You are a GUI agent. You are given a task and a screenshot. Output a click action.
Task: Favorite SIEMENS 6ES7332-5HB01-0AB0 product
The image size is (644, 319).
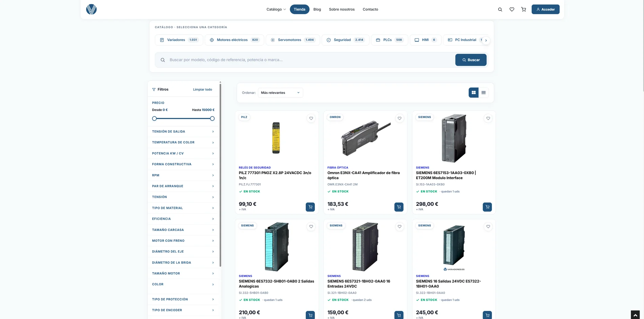(x=311, y=227)
